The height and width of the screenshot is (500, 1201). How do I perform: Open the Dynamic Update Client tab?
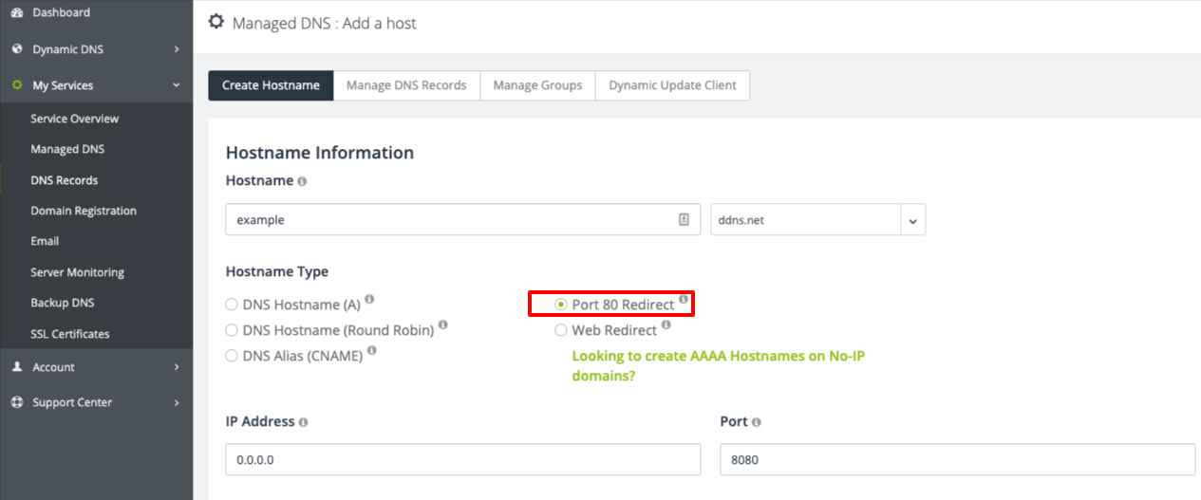[672, 85]
